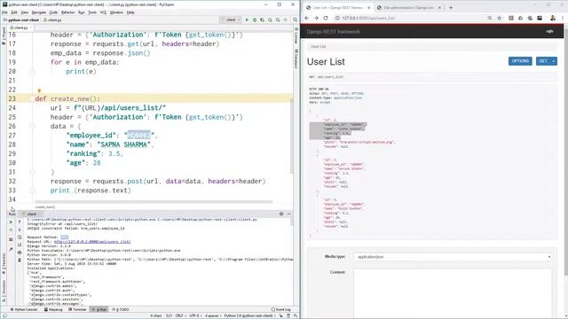The image size is (568, 319).
Task: Open Chrome three-dot menu
Action: [x=563, y=18]
